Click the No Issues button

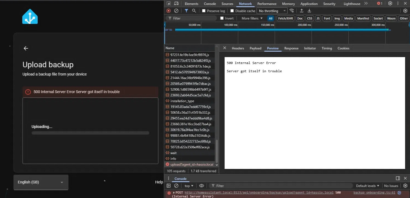[x=391, y=186]
